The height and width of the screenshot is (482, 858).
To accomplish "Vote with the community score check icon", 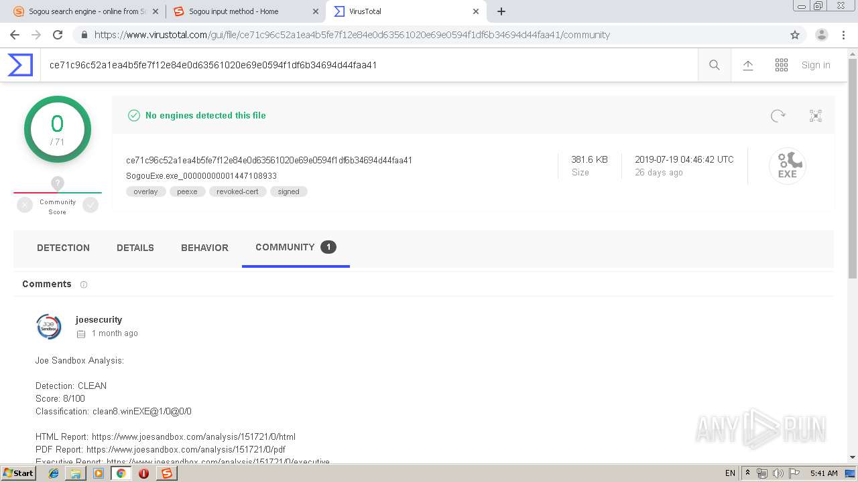I will 90,206.
